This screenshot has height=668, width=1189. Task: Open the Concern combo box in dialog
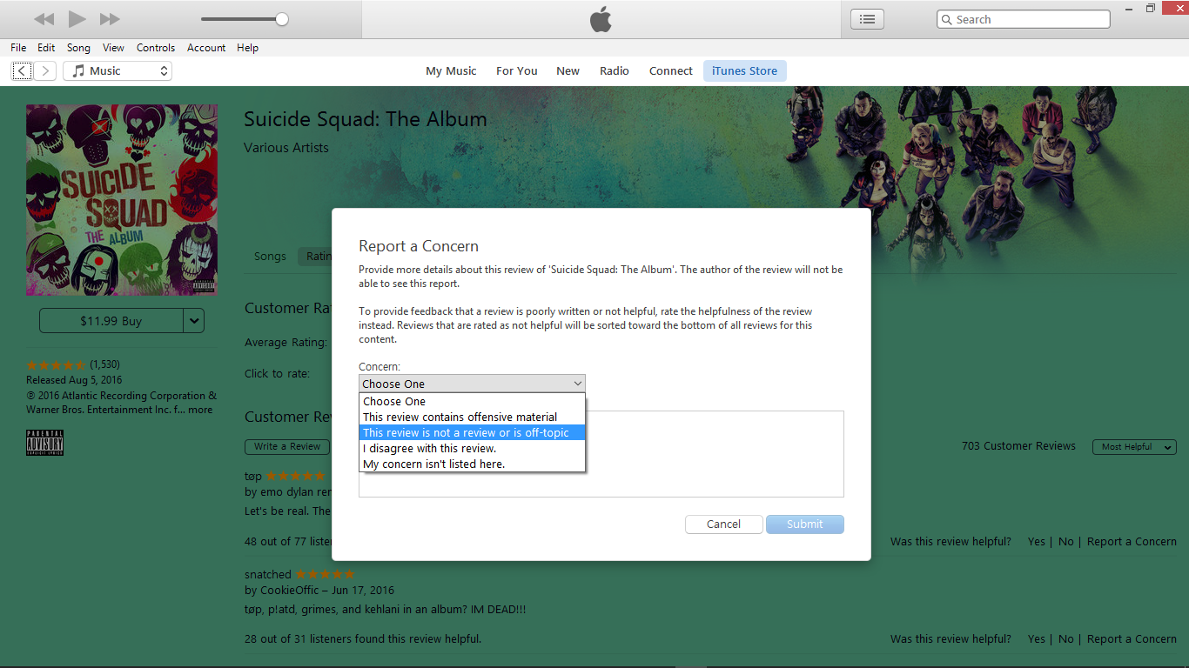pyautogui.click(x=472, y=384)
